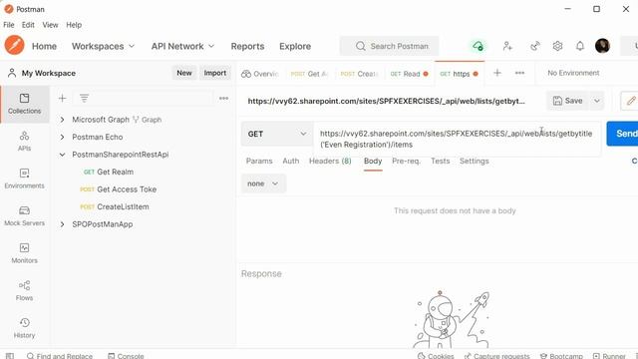Switch to the POST Create request tab
Image resolution: width=638 pixels, height=359 pixels.
pos(360,74)
